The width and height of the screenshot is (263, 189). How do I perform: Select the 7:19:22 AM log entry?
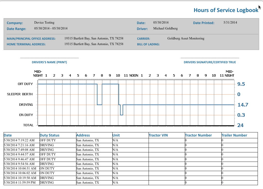[19, 140]
